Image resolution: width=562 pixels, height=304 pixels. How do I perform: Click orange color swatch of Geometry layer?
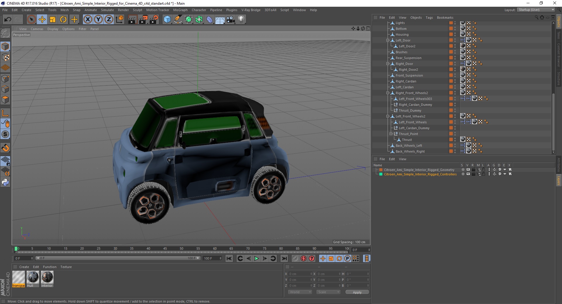[x=381, y=170]
